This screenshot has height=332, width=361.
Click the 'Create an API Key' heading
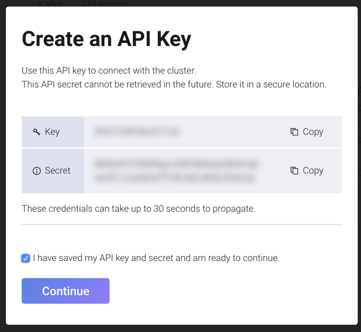[106, 39]
